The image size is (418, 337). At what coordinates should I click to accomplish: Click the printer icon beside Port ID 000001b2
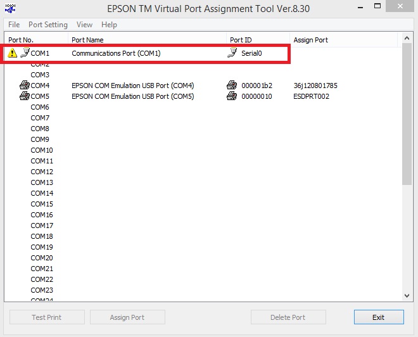[232, 85]
